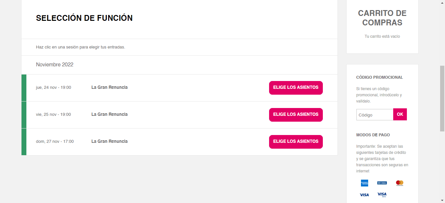Viewport: 445px width, 203px height.
Task: Click the vertical scrollbar thumb
Action: [442, 98]
